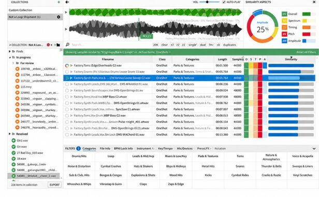Open options icon on Not a Loop Shipment
Image resolution: width=319 pixels, height=197 pixels.
(59, 17)
